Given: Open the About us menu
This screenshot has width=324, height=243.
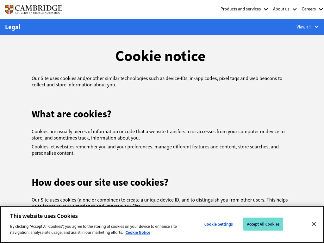Looking at the screenshot, I should (281, 9).
